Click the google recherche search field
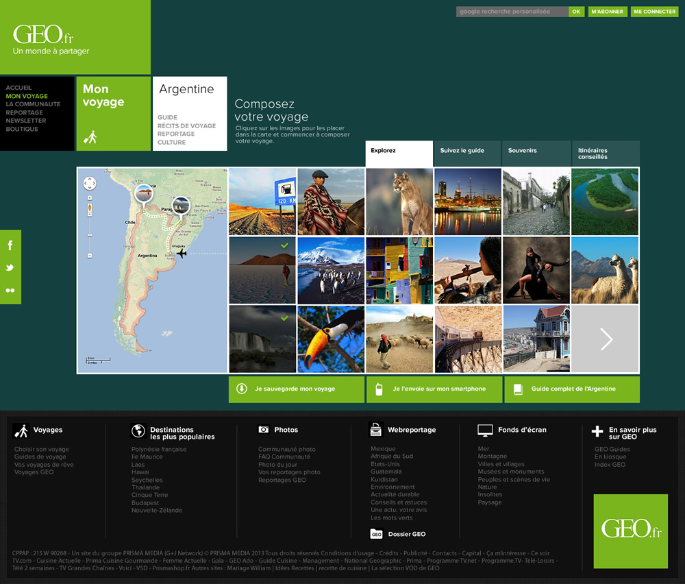Screen dimensions: 685x584 coord(512,12)
